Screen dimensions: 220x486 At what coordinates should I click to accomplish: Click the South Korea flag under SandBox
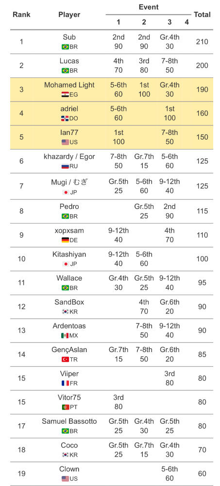click(65, 312)
